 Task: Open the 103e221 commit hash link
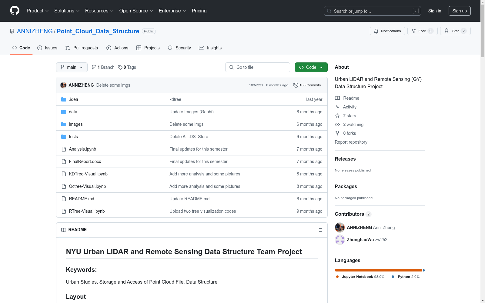pyautogui.click(x=256, y=85)
